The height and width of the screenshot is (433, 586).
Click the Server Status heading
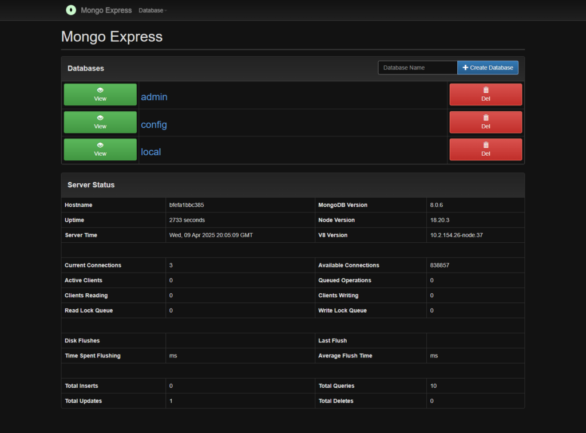pos(91,185)
